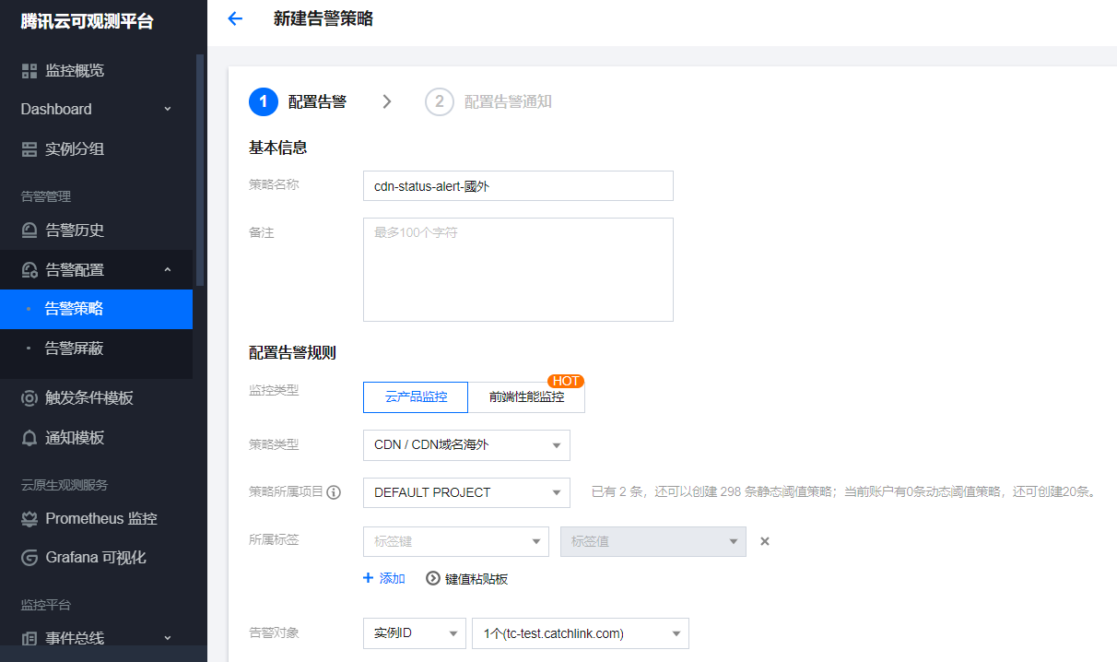The image size is (1117, 662).
Task: Click the 备注 remarks text area
Action: (518, 269)
